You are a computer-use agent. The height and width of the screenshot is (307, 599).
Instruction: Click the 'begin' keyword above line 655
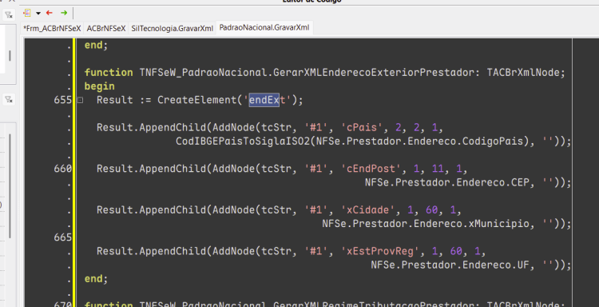[99, 86]
